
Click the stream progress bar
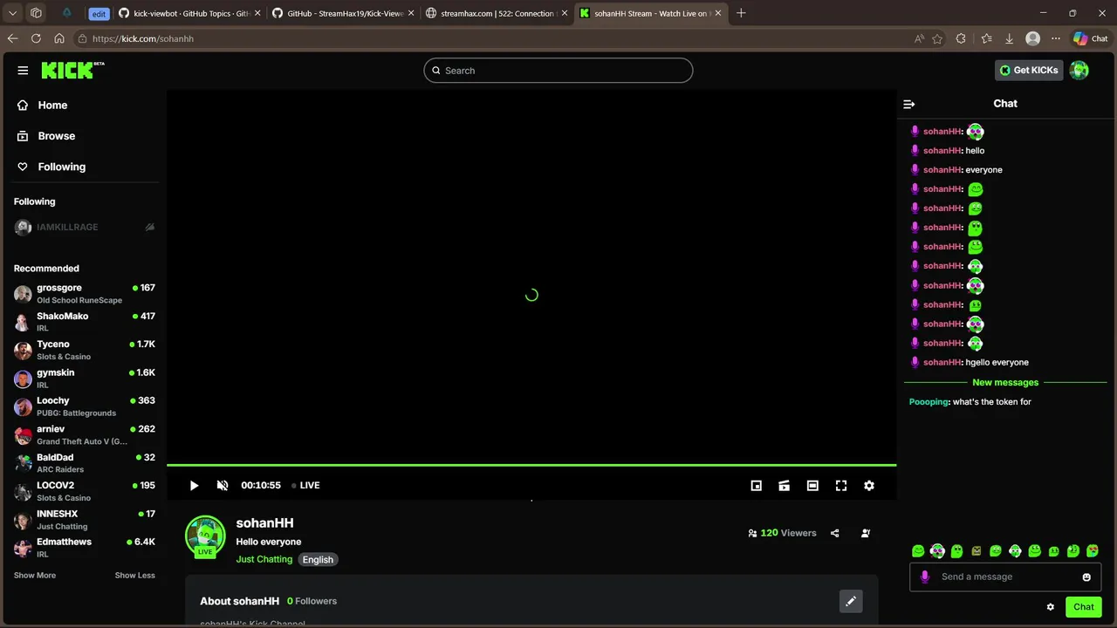pyautogui.click(x=531, y=465)
